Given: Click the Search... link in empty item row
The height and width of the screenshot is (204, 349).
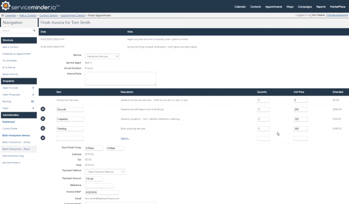Looking at the screenshot, I should [x=125, y=138].
